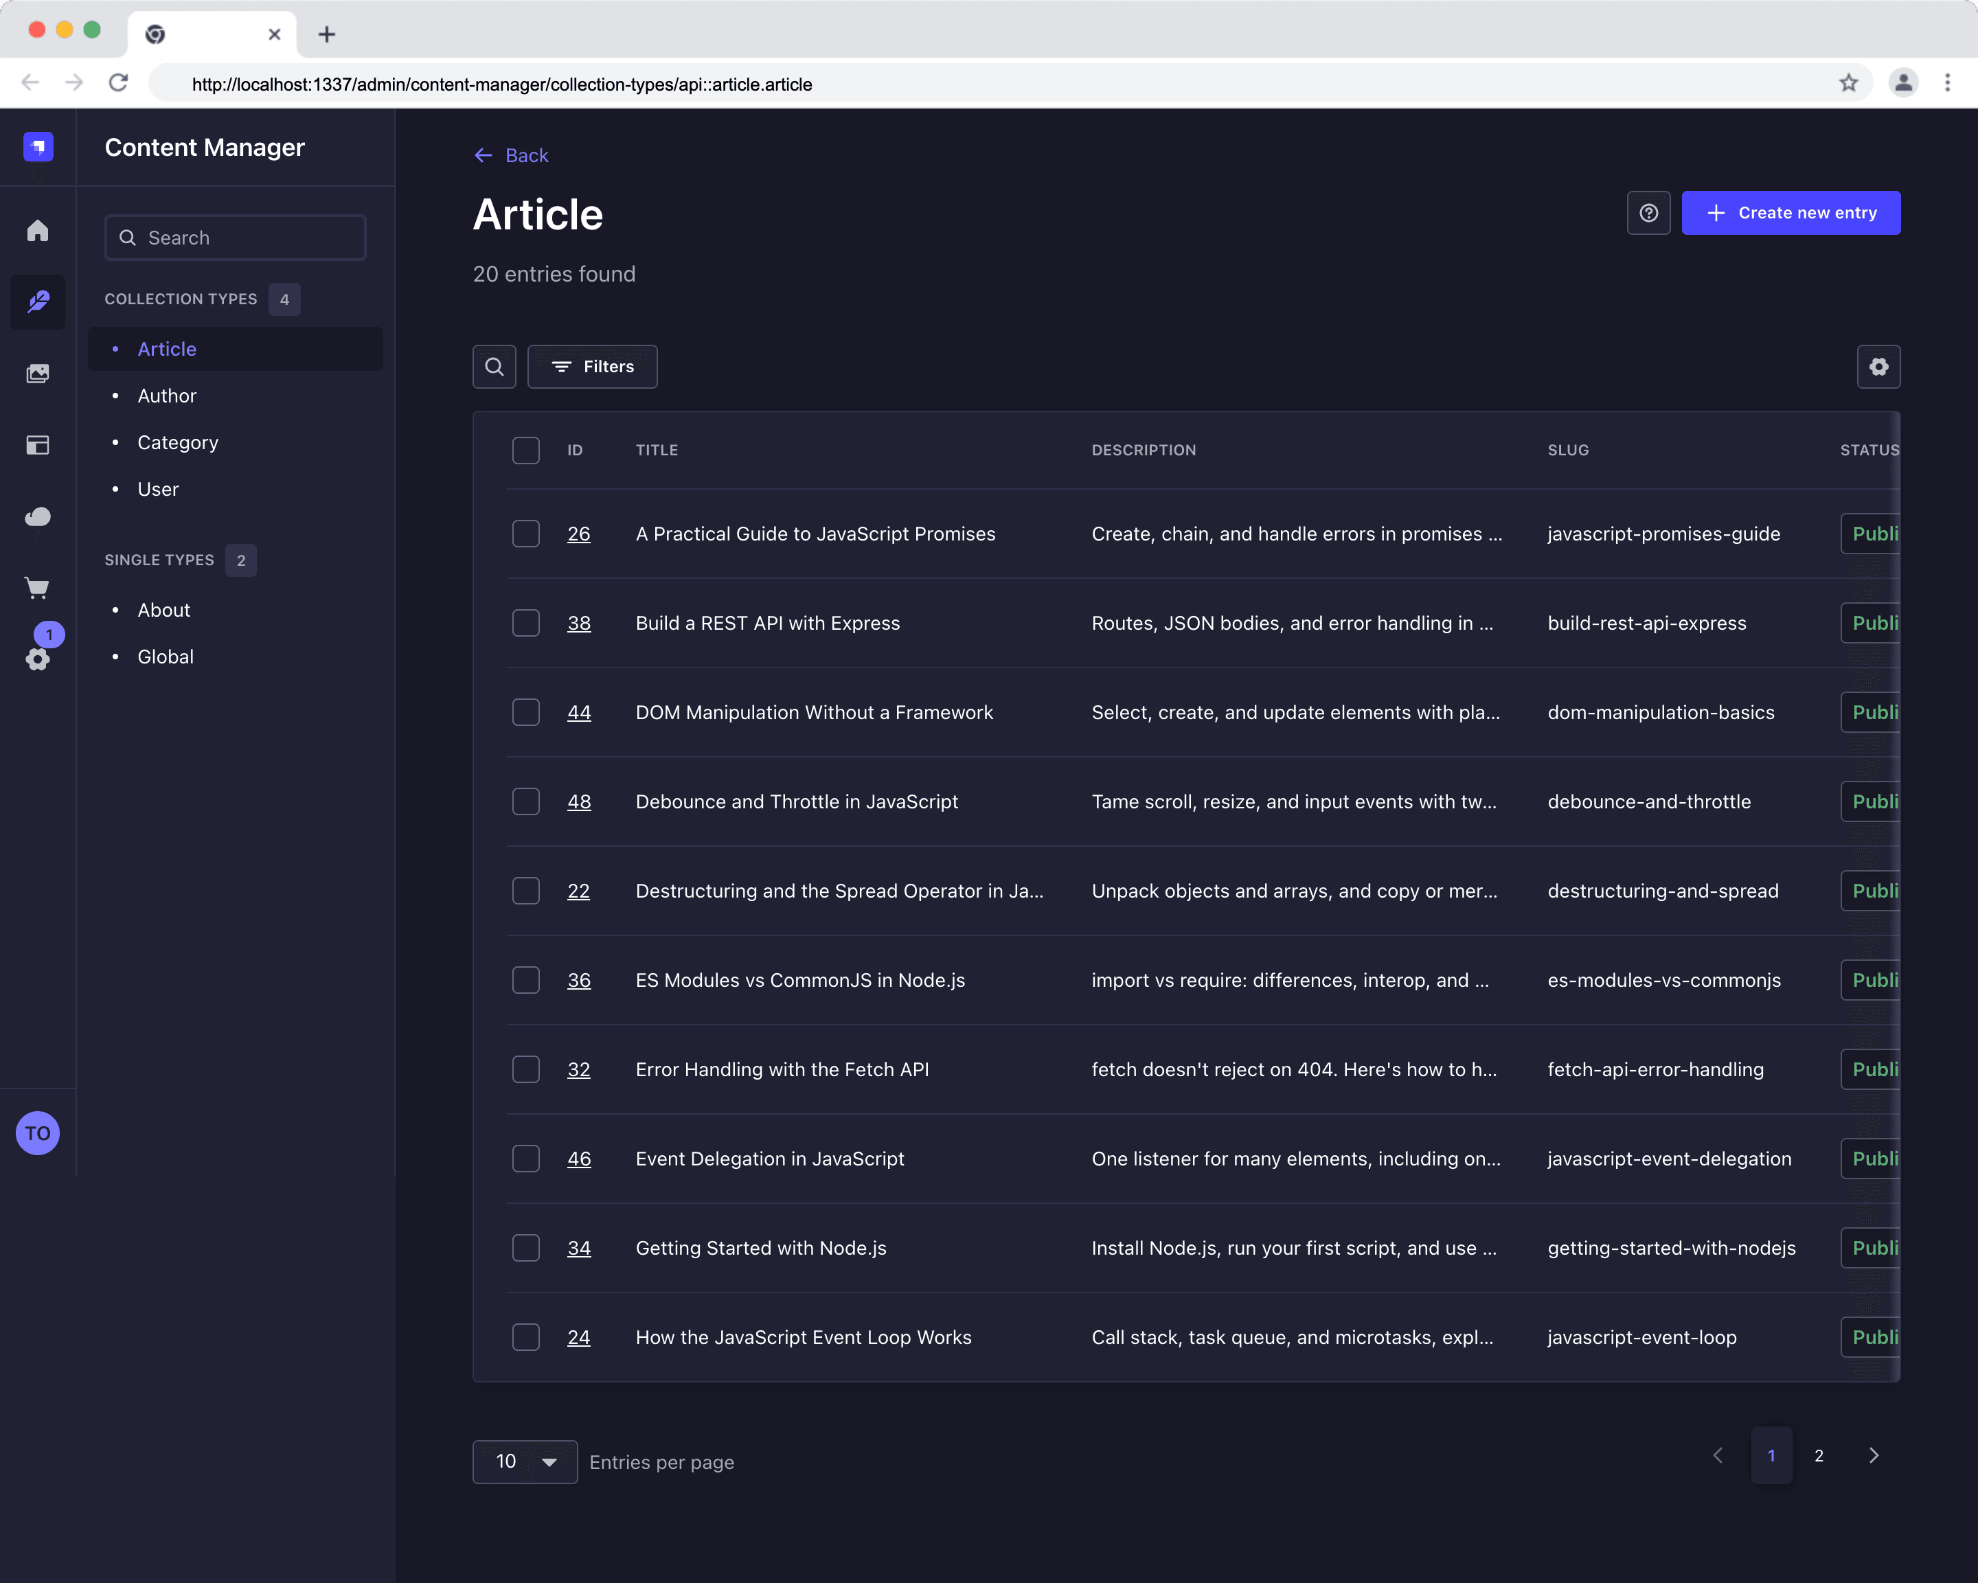Check the row for article 26
The width and height of the screenshot is (1978, 1583).
point(525,534)
